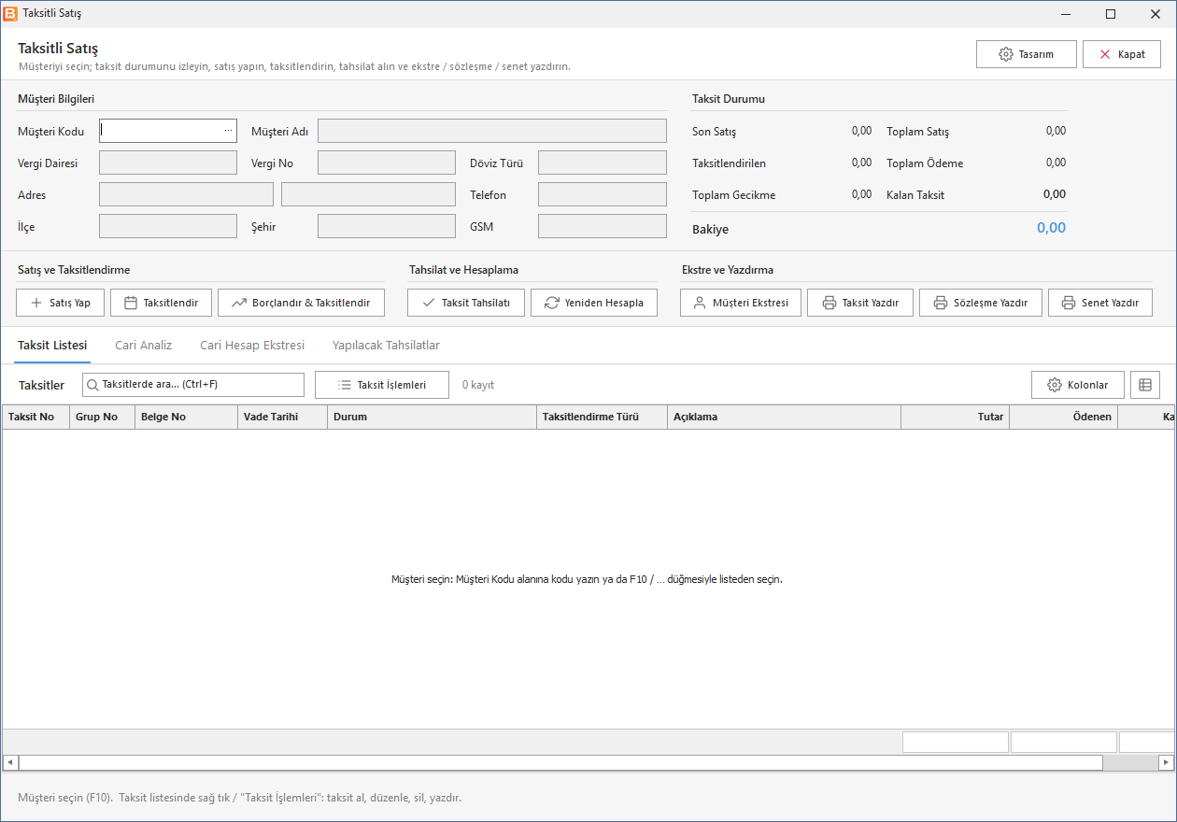Select the Taksit Tahsilatı button

pos(466,303)
